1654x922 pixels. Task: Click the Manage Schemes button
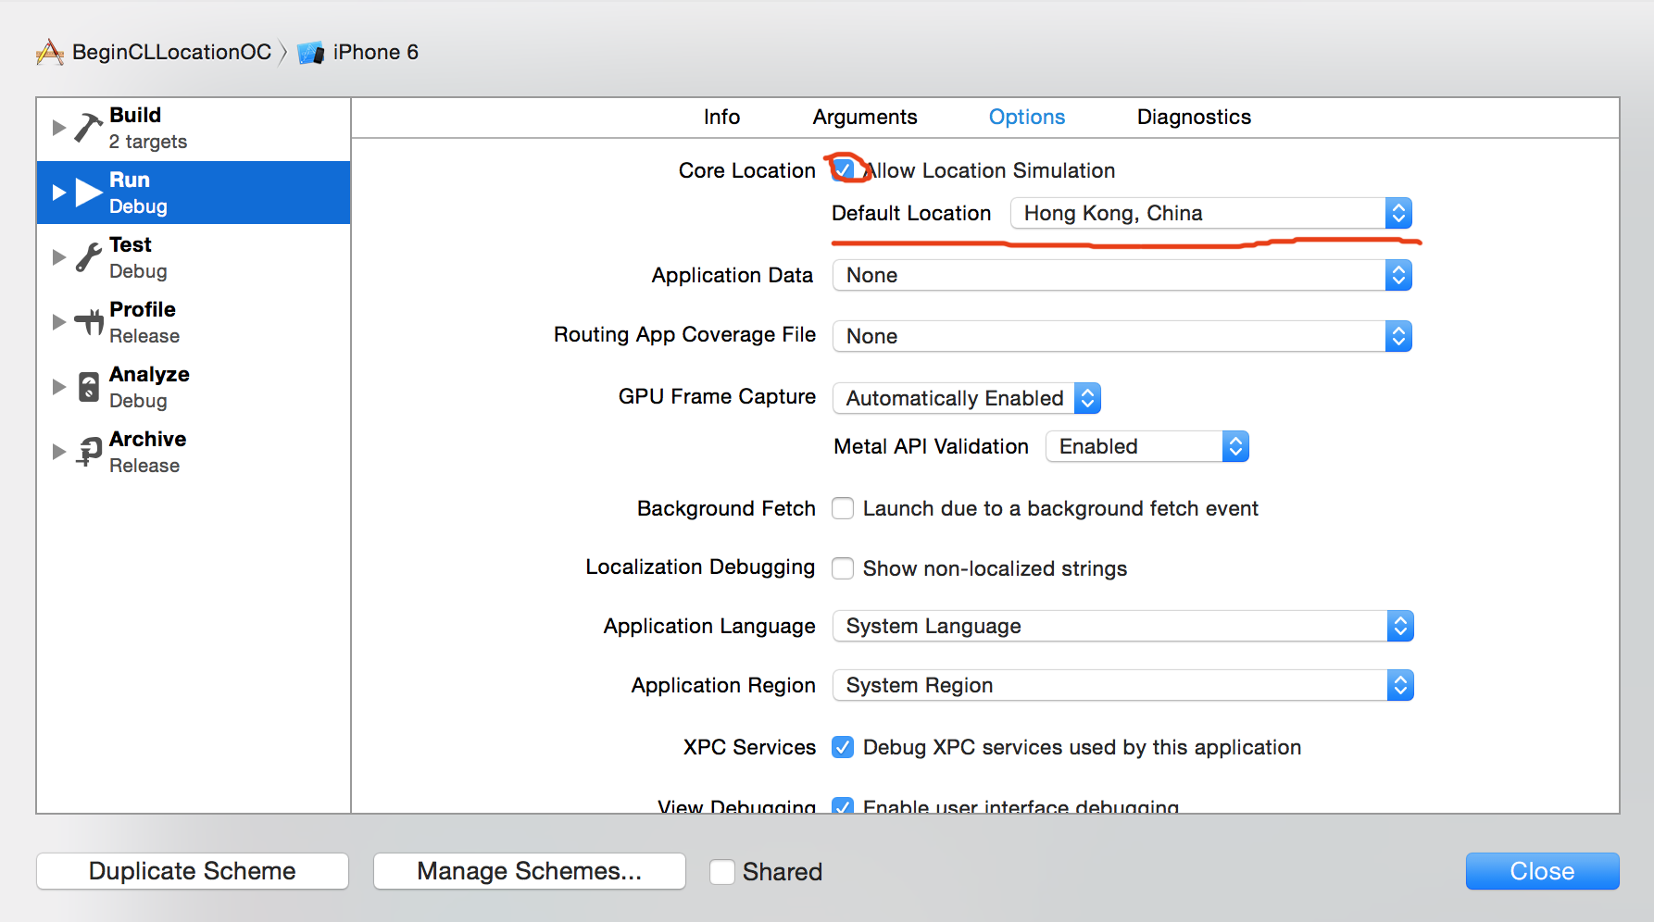[x=529, y=871]
